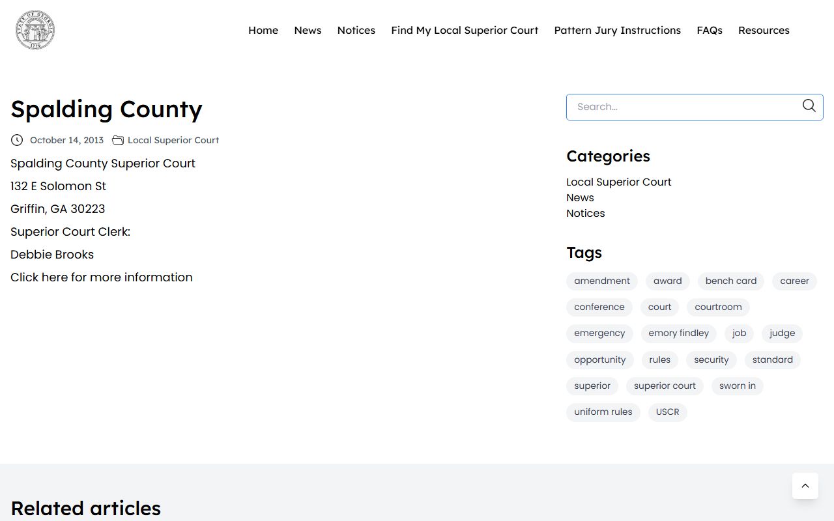Select the uniform rules tag
Viewport: 834px width, 521px height.
[x=603, y=412]
